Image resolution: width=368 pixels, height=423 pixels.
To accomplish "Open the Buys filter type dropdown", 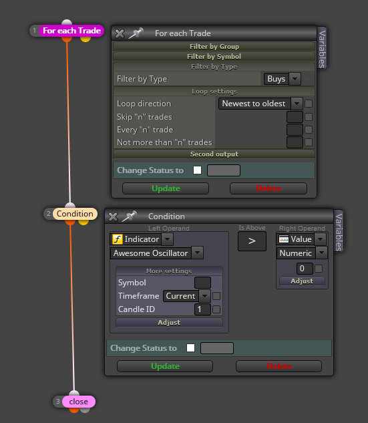I will [283, 79].
